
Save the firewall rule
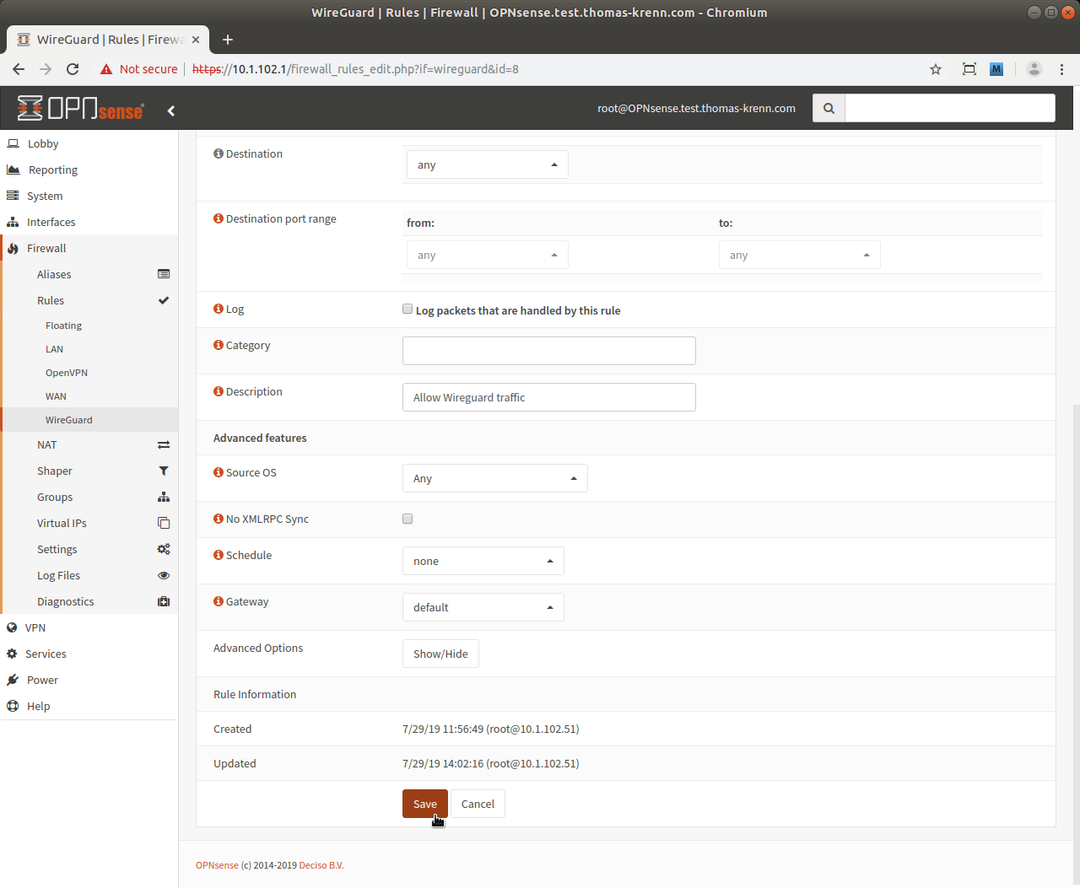pyautogui.click(x=424, y=804)
